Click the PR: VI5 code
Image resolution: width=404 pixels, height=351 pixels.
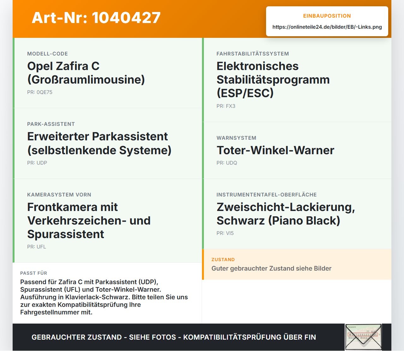point(225,233)
